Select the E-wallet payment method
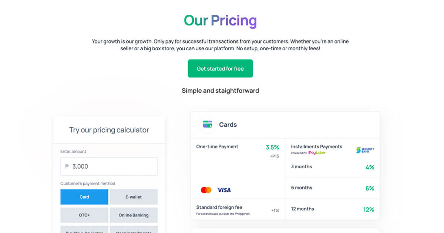 point(134,197)
